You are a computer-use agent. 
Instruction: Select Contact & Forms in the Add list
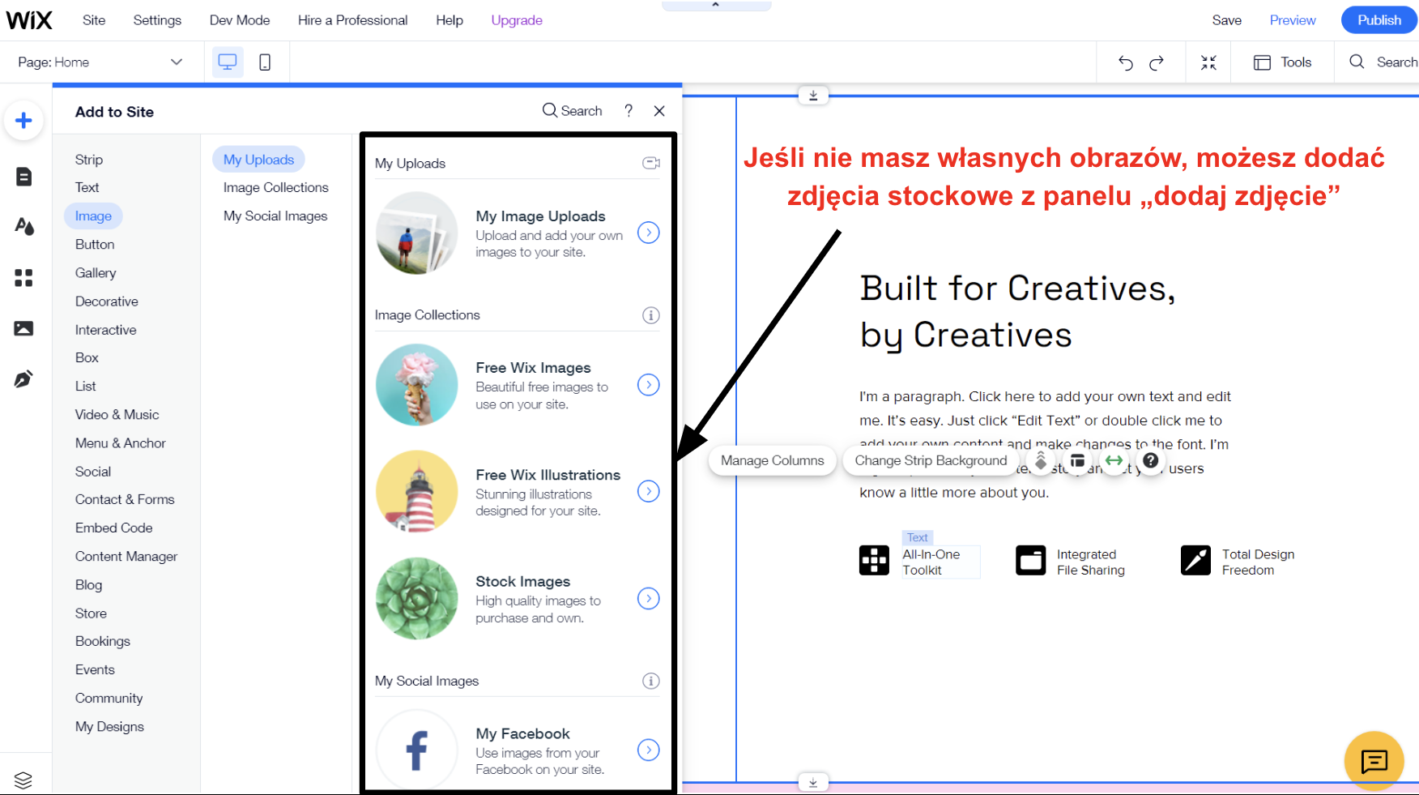125,499
